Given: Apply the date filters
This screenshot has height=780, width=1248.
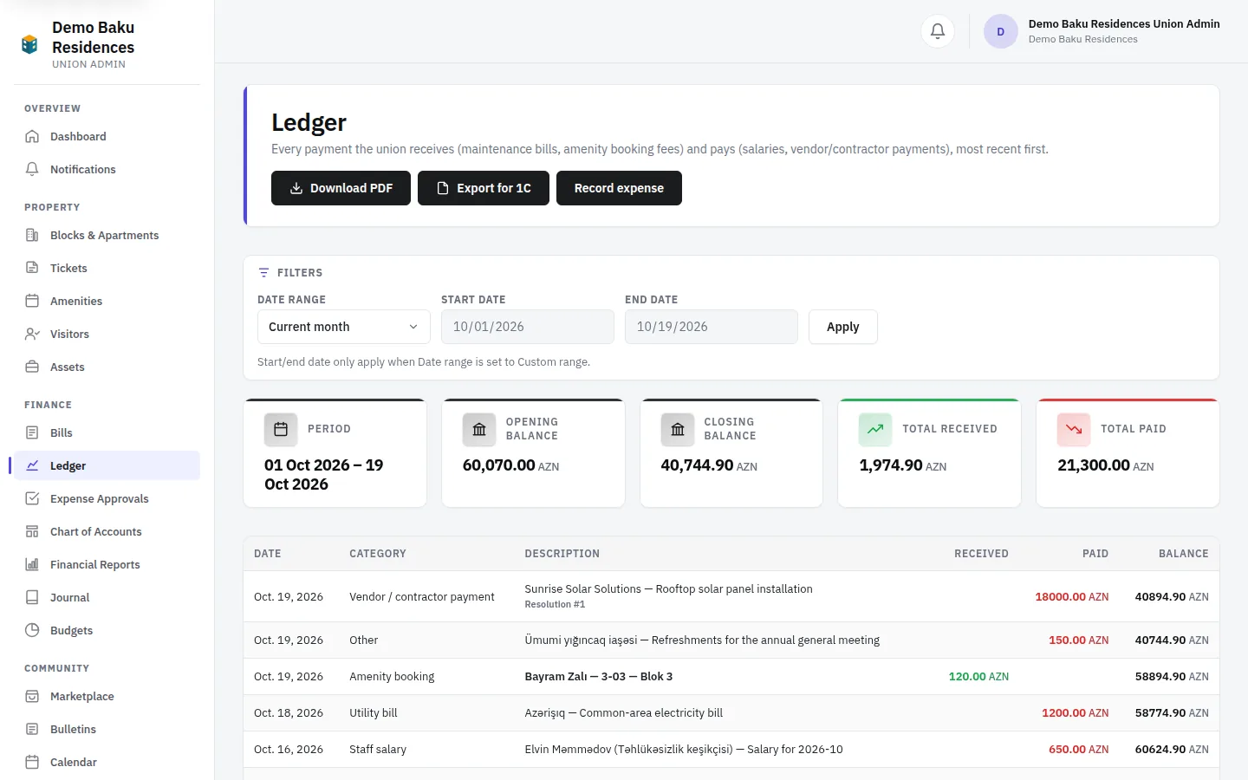Looking at the screenshot, I should coord(842,327).
